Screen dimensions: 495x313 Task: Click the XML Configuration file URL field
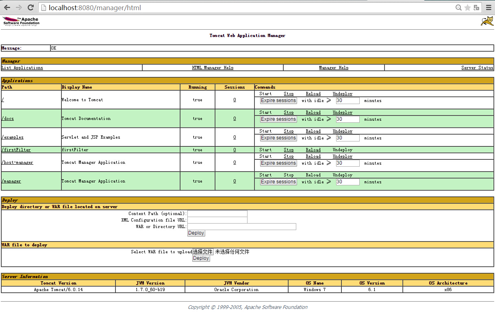tap(217, 220)
